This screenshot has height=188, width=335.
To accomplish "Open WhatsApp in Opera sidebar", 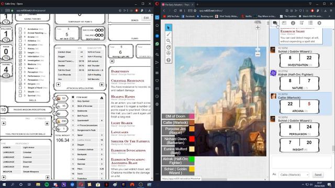I will pos(157,44).
